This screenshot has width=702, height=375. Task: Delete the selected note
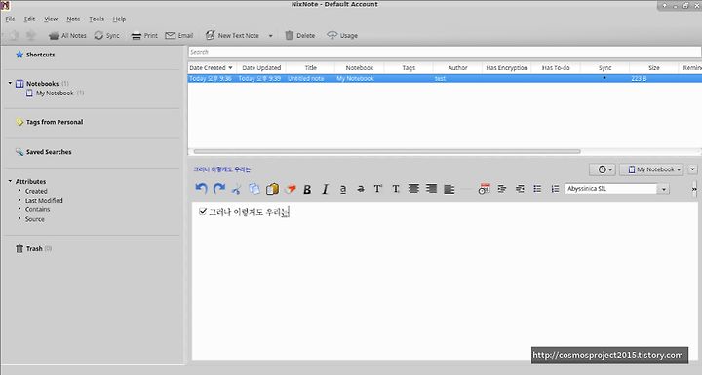click(x=300, y=35)
